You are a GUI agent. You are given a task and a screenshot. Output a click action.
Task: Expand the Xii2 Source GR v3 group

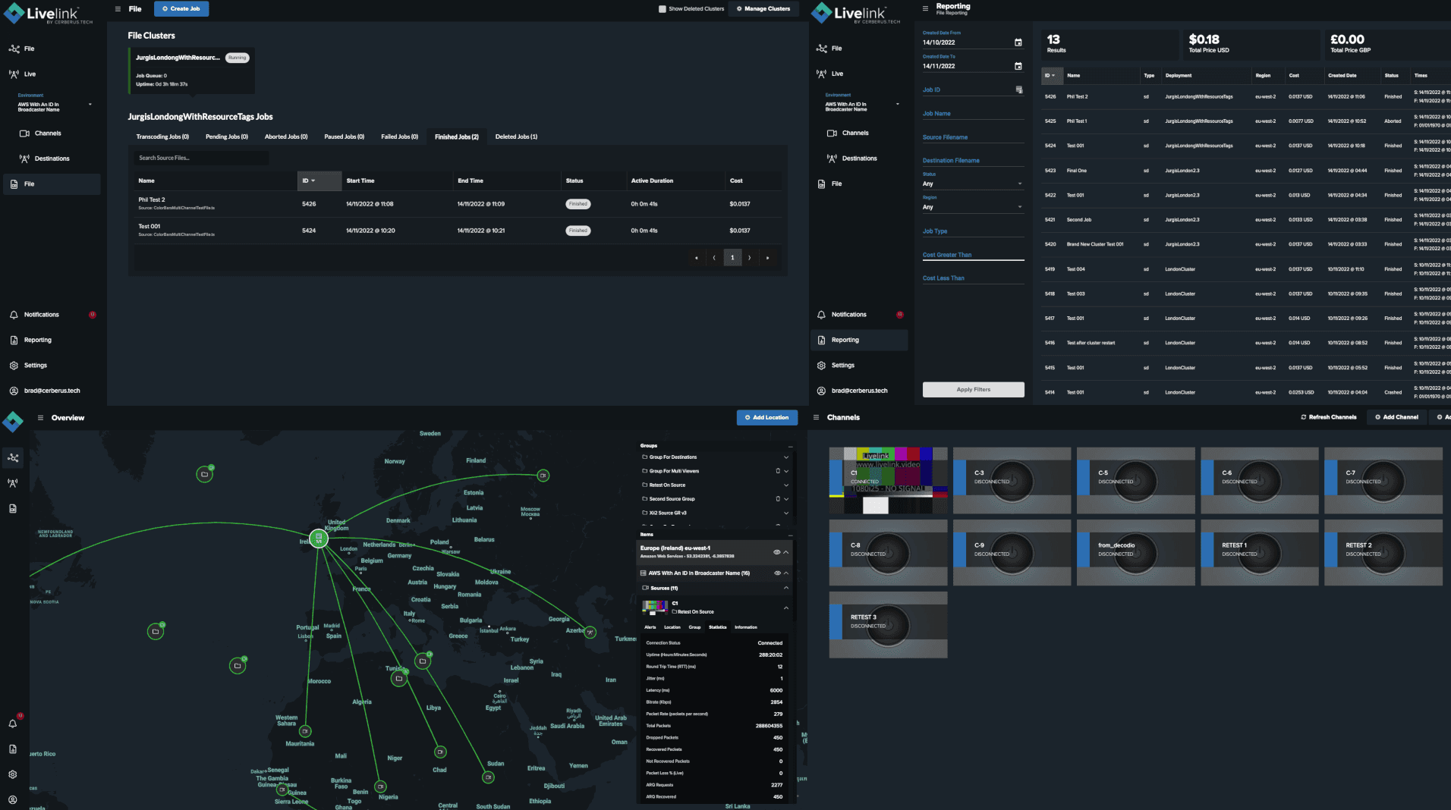pyautogui.click(x=786, y=513)
